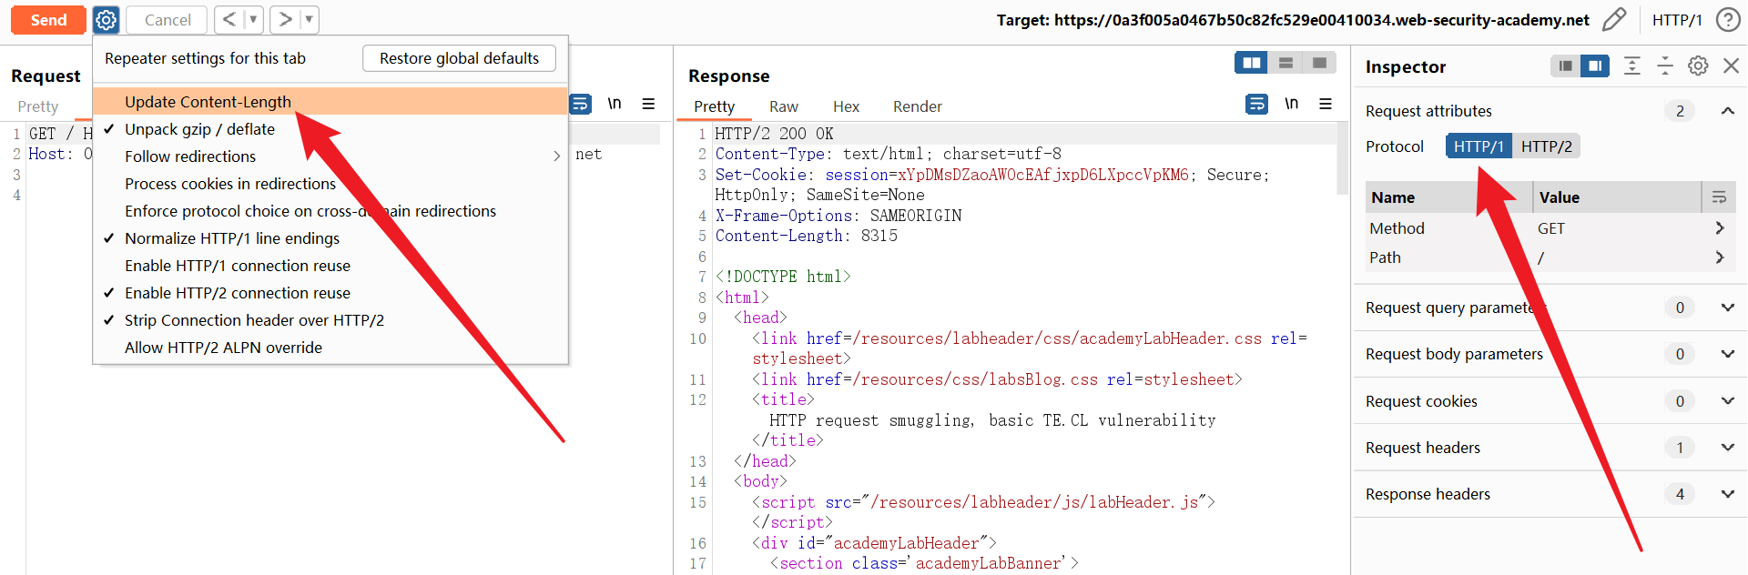Click the Repeater settings gear icon
The image size is (1748, 575).
click(107, 20)
